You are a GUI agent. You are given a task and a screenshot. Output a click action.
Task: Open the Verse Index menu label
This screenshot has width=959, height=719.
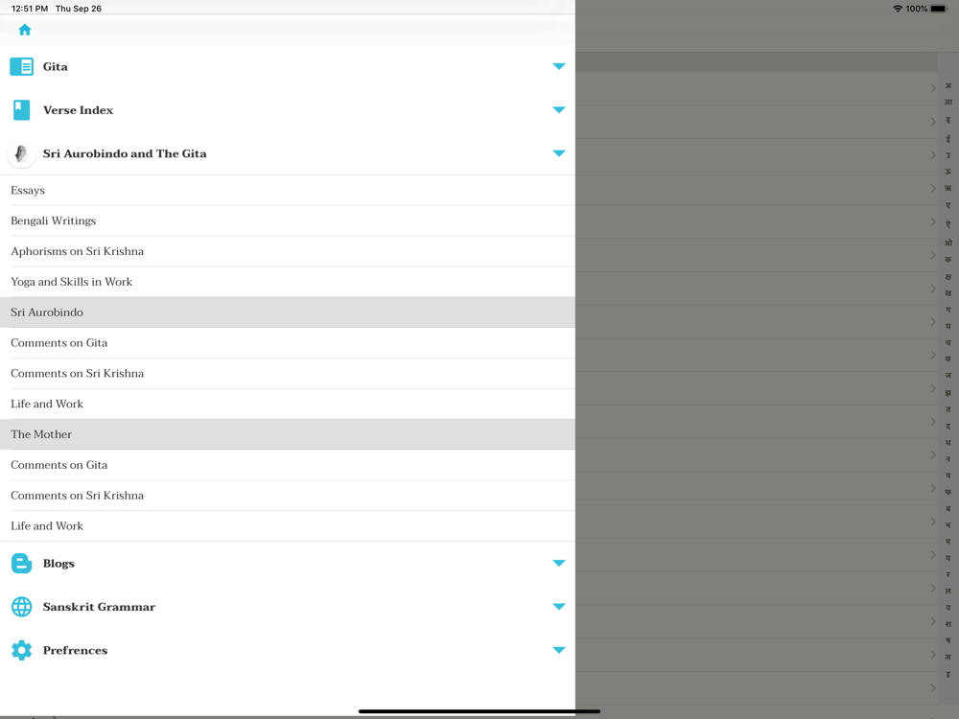click(x=78, y=110)
